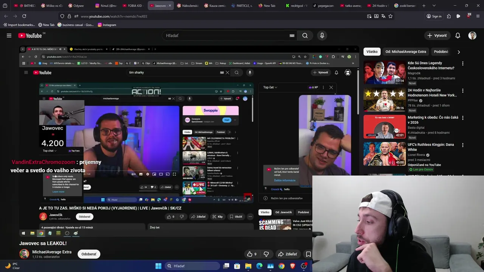The height and width of the screenshot is (272, 484).
Task: Open the YouTube guide hamburger menu
Action: (x=9, y=36)
